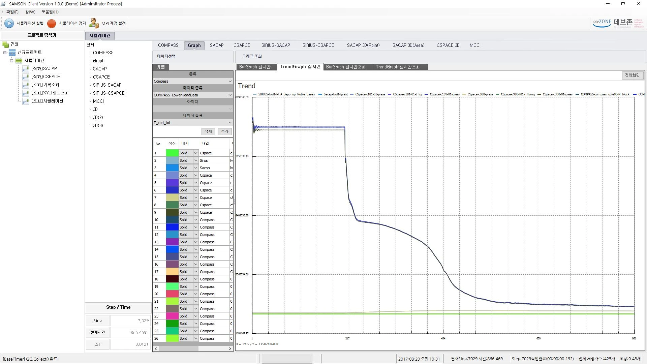Click the CSpace-c980-press legend entry
Image resolution: width=647 pixels, height=364 pixels.
477,94
